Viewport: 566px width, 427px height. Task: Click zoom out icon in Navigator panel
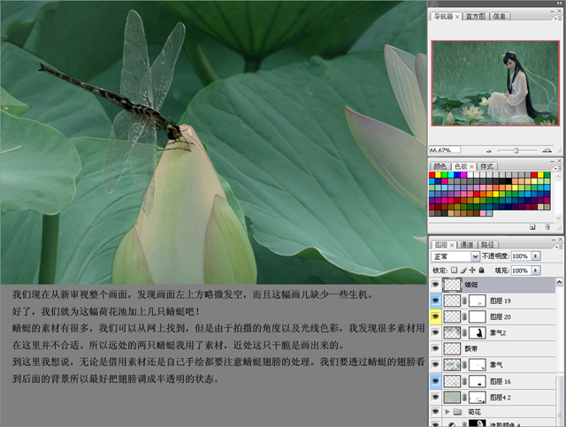tap(489, 150)
